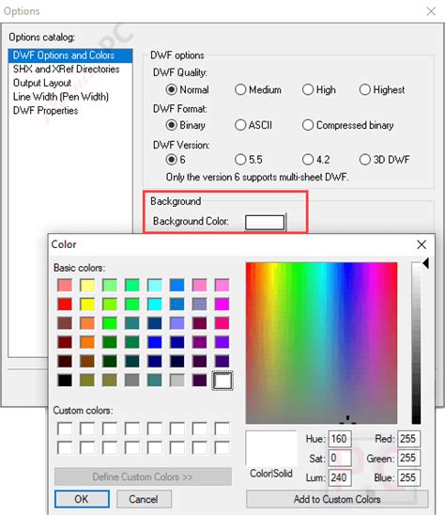Click the Sat input field
The height and width of the screenshot is (515, 445).
(340, 458)
